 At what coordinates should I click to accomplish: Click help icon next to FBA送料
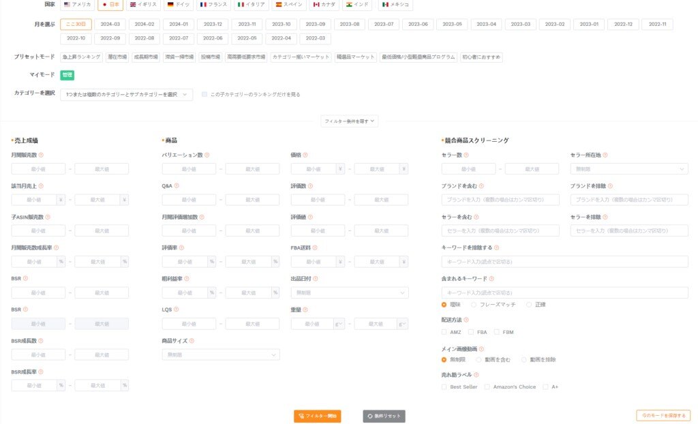tap(315, 248)
